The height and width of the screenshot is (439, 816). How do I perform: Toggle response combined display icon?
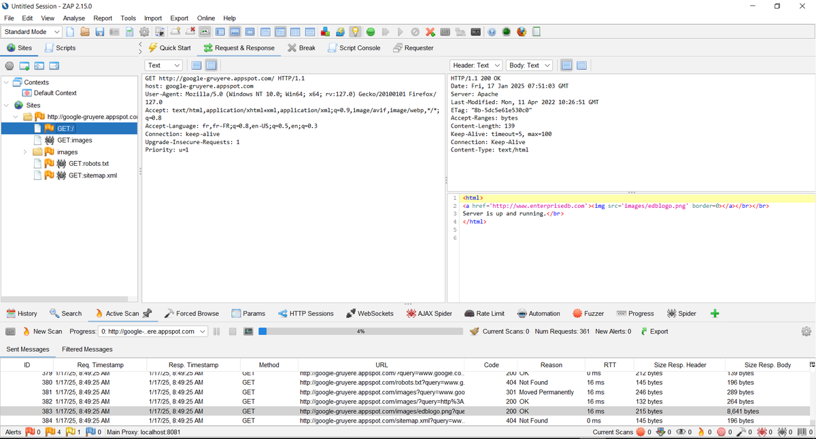582,65
